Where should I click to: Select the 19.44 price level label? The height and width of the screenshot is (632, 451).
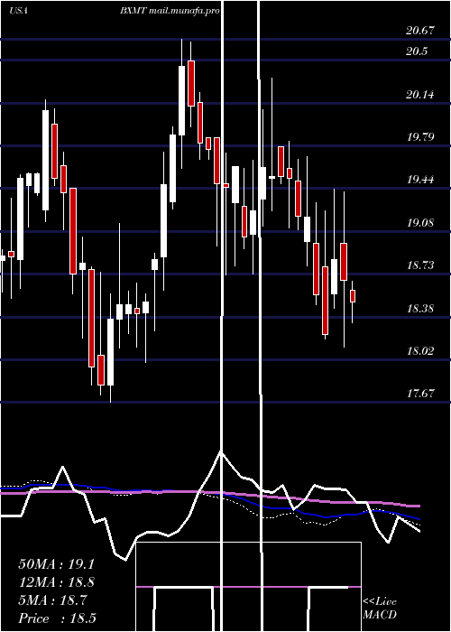click(420, 180)
